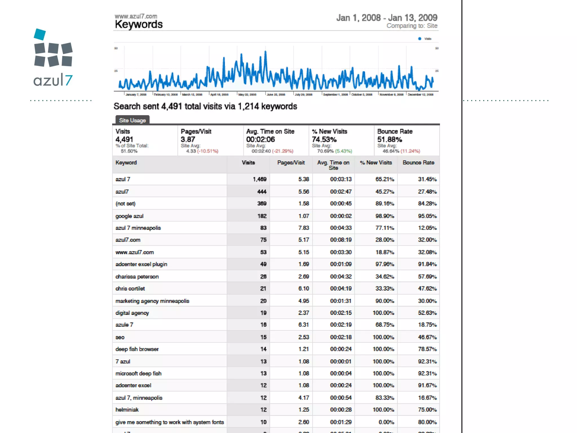Open the 'azul 7' keyword row
This screenshot has height=433, width=577.
point(123,179)
